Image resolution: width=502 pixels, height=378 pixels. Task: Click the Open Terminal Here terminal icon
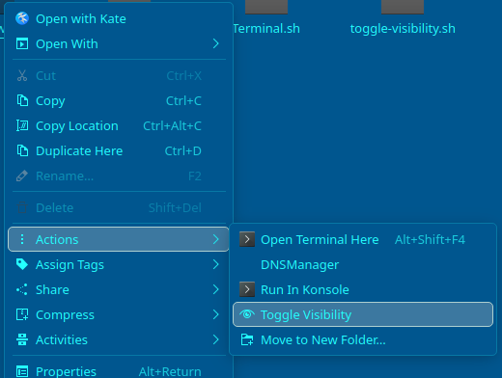coord(247,239)
